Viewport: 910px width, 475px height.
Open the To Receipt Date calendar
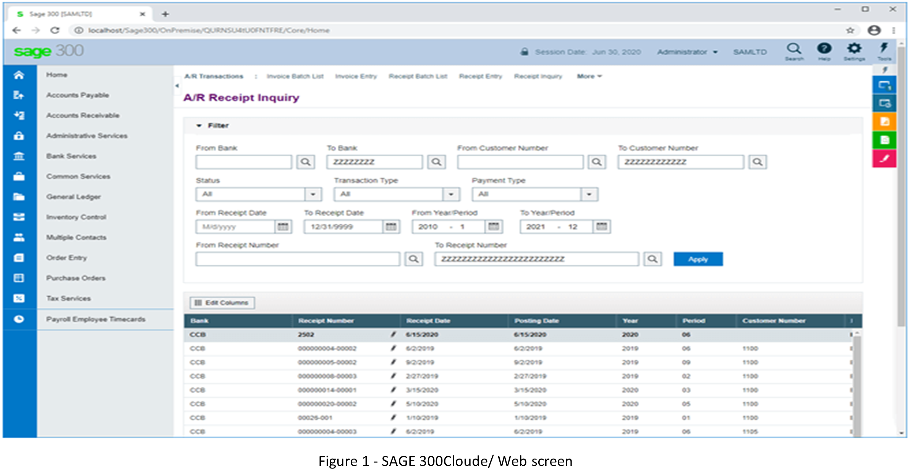391,227
